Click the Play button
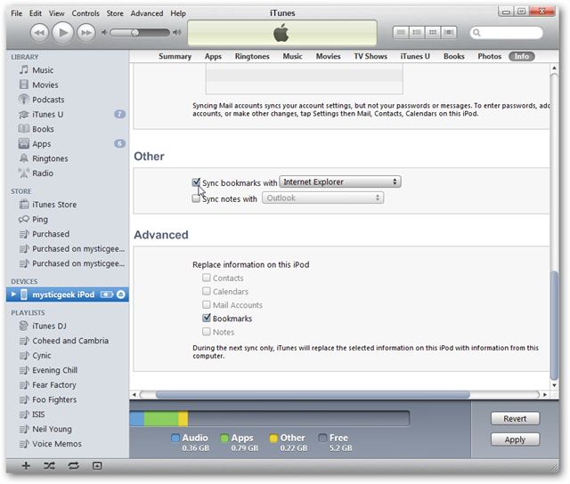Screen dimensions: 570x484 (x=63, y=33)
